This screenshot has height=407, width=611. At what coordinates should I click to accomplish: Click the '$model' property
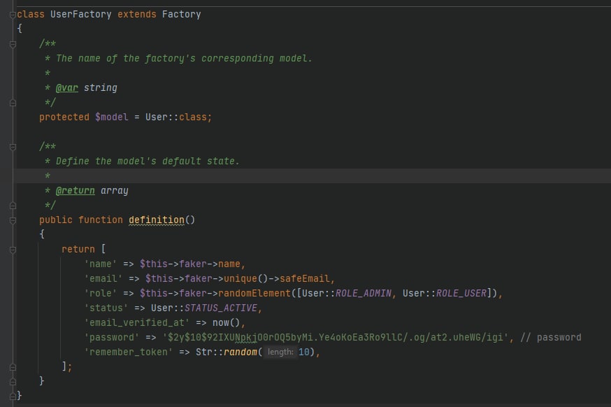click(111, 117)
